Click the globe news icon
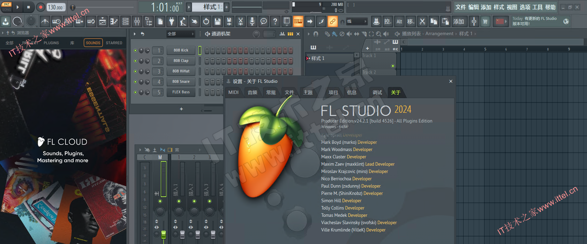The image size is (587, 244). 566,22
